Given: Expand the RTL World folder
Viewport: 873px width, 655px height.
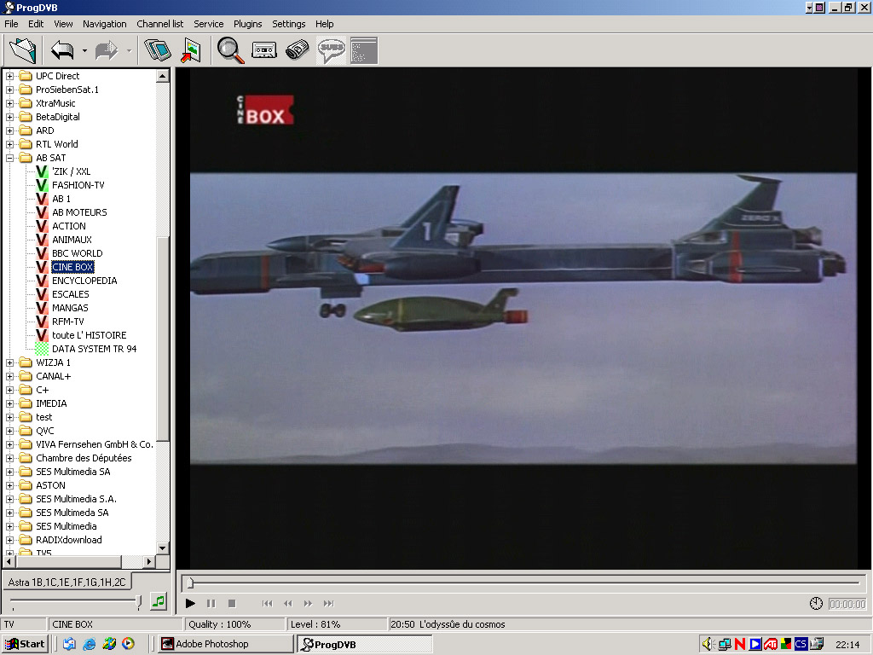Looking at the screenshot, I should (x=9, y=144).
